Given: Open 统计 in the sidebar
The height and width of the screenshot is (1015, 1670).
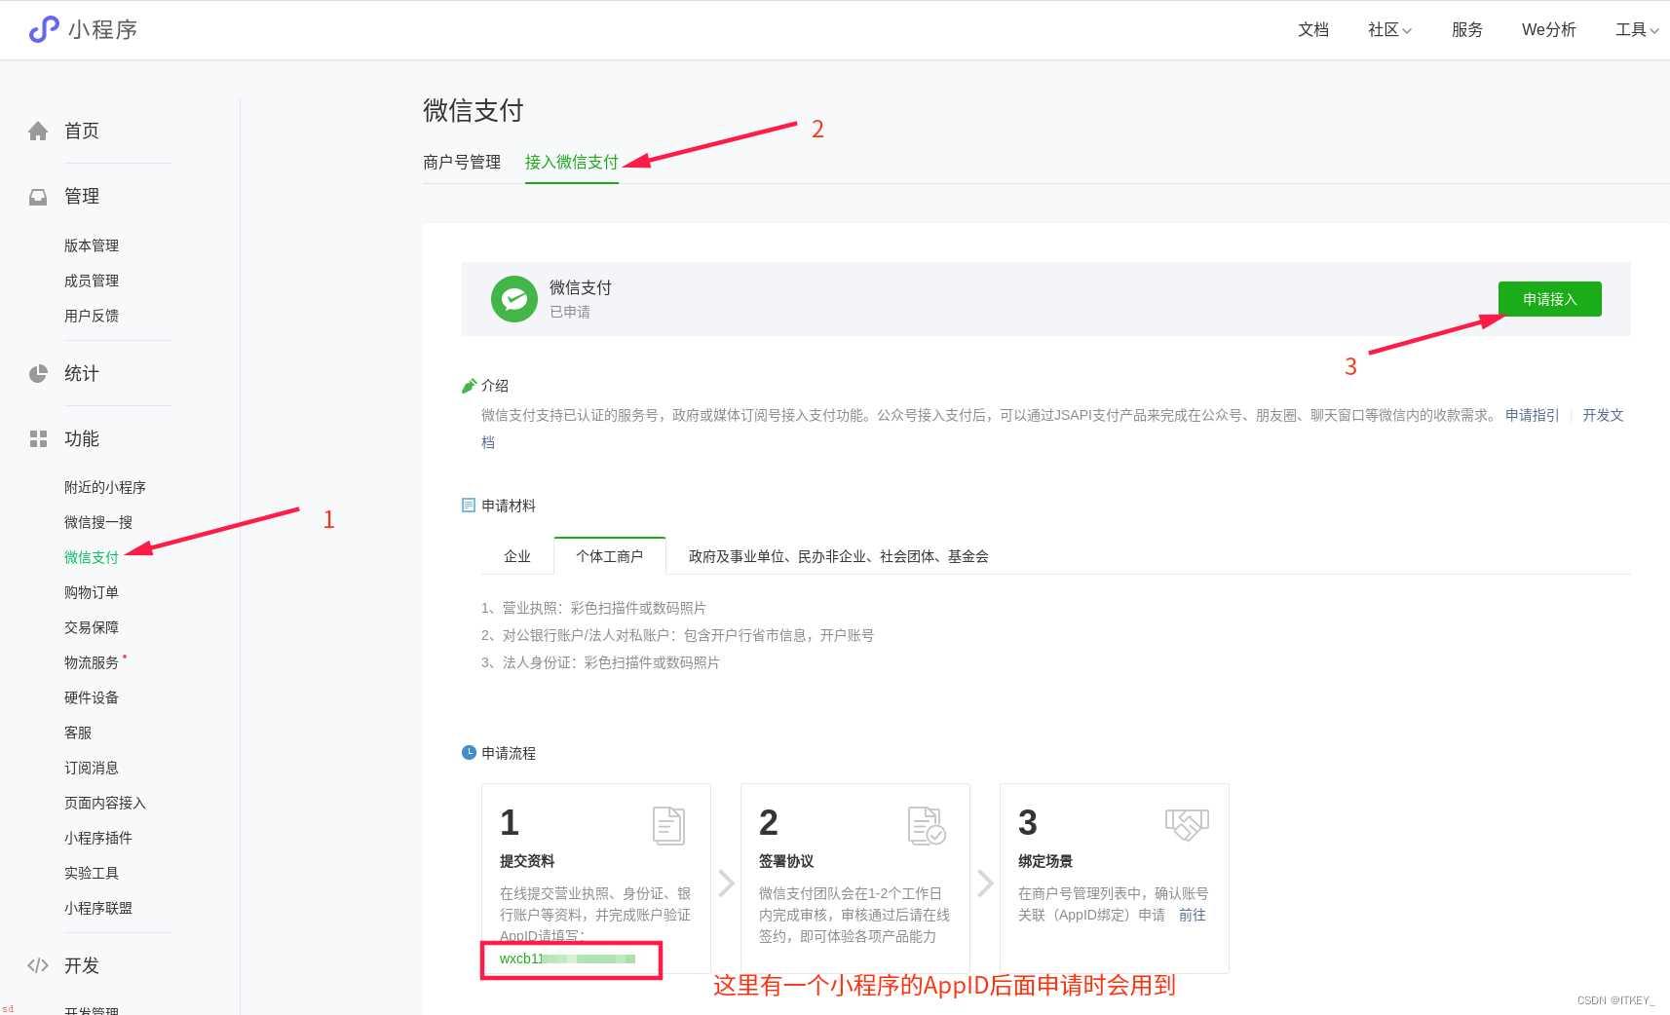Looking at the screenshot, I should 82,374.
